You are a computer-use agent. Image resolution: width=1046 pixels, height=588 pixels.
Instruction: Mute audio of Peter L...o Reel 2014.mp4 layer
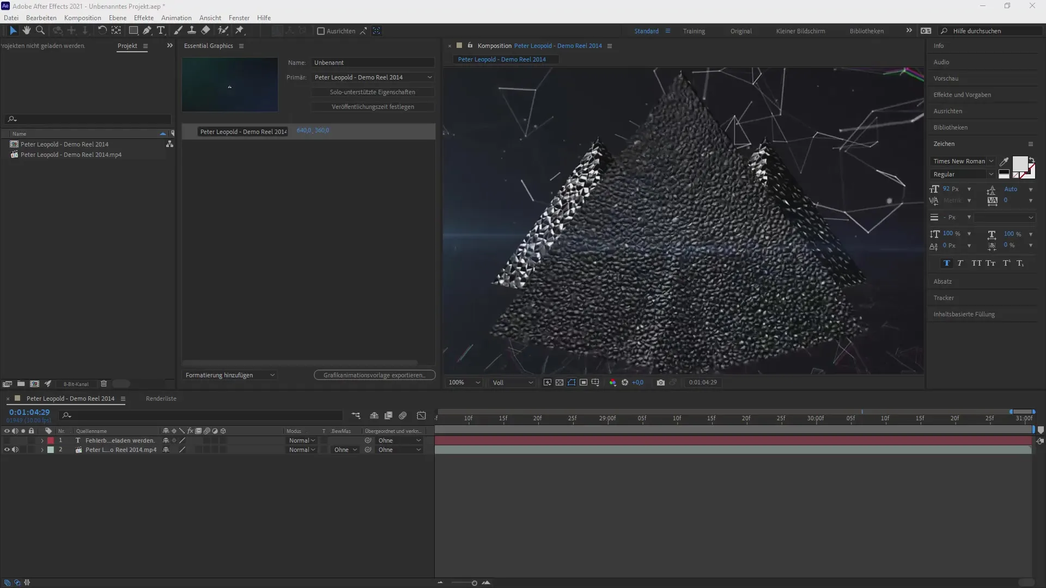(x=15, y=450)
